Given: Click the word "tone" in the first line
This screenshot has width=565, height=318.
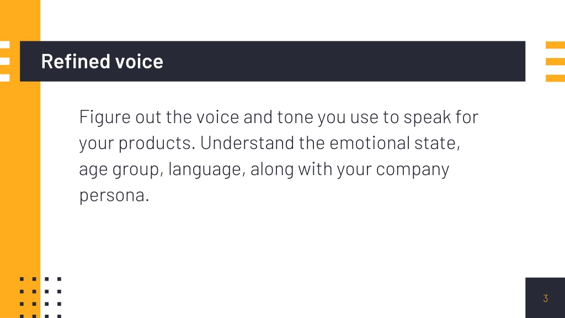Looking at the screenshot, I should tap(295, 118).
